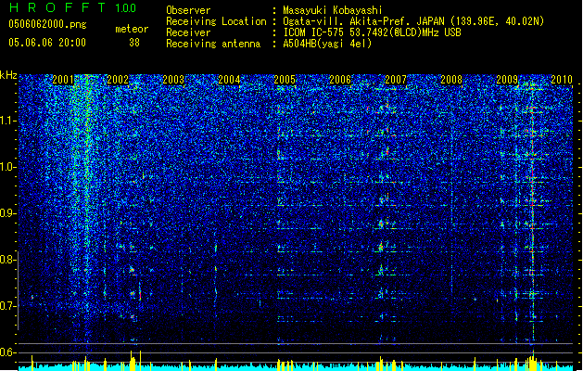The width and height of the screenshot is (583, 371).
Task: Click the date stamp 05.06.06 20:00
Action: 47,43
